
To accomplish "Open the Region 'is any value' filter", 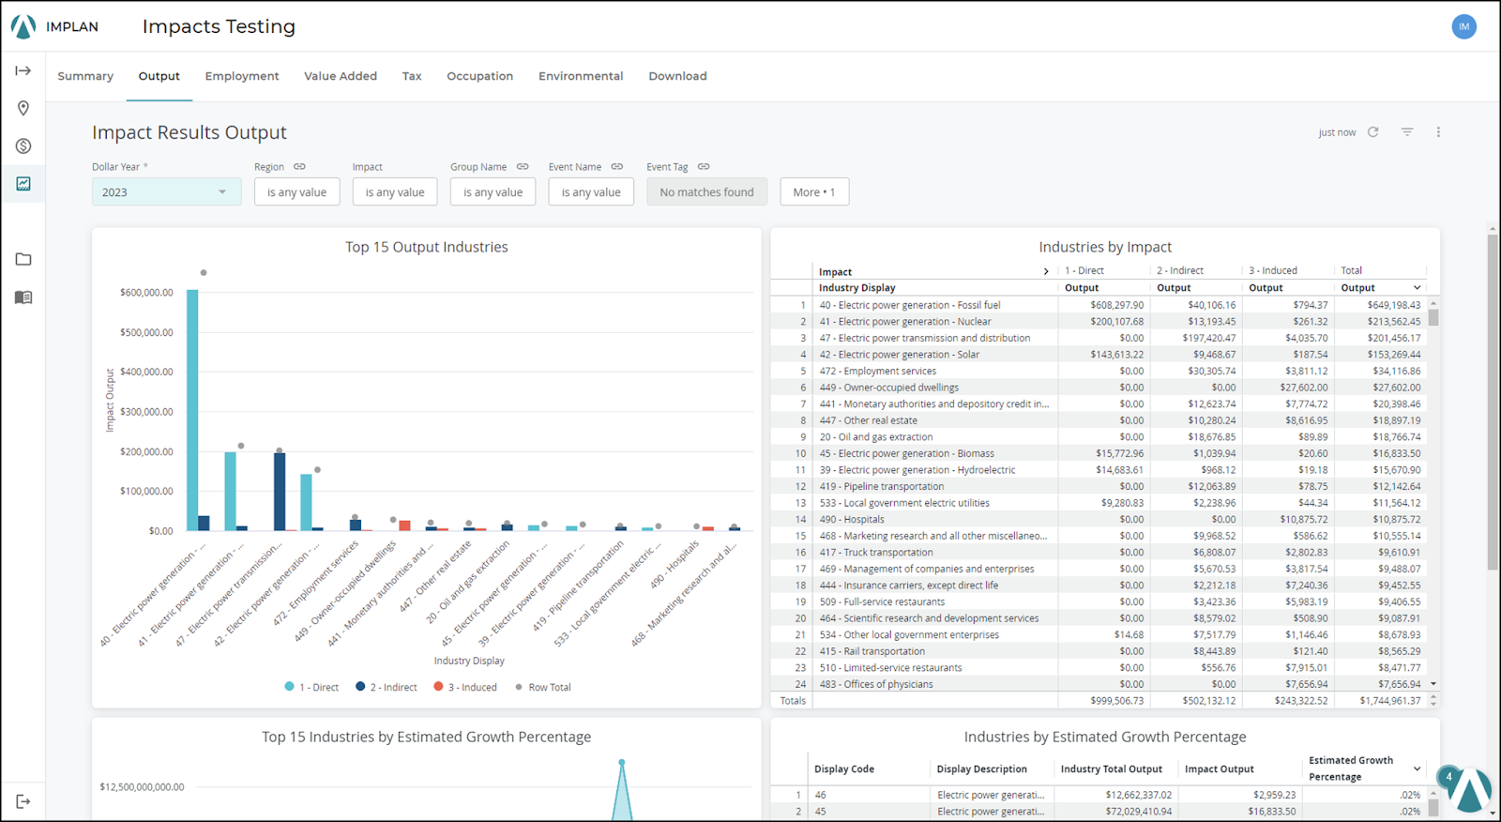I will [x=296, y=192].
